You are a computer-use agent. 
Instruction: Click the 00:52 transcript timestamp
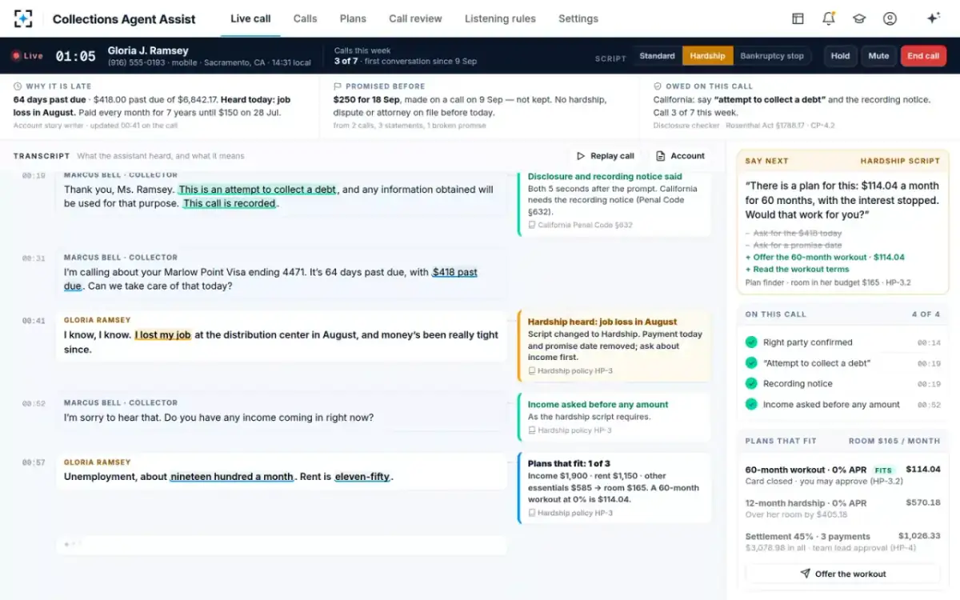point(34,404)
